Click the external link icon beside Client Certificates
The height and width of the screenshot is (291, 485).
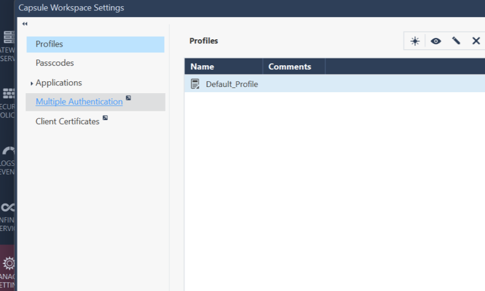105,117
